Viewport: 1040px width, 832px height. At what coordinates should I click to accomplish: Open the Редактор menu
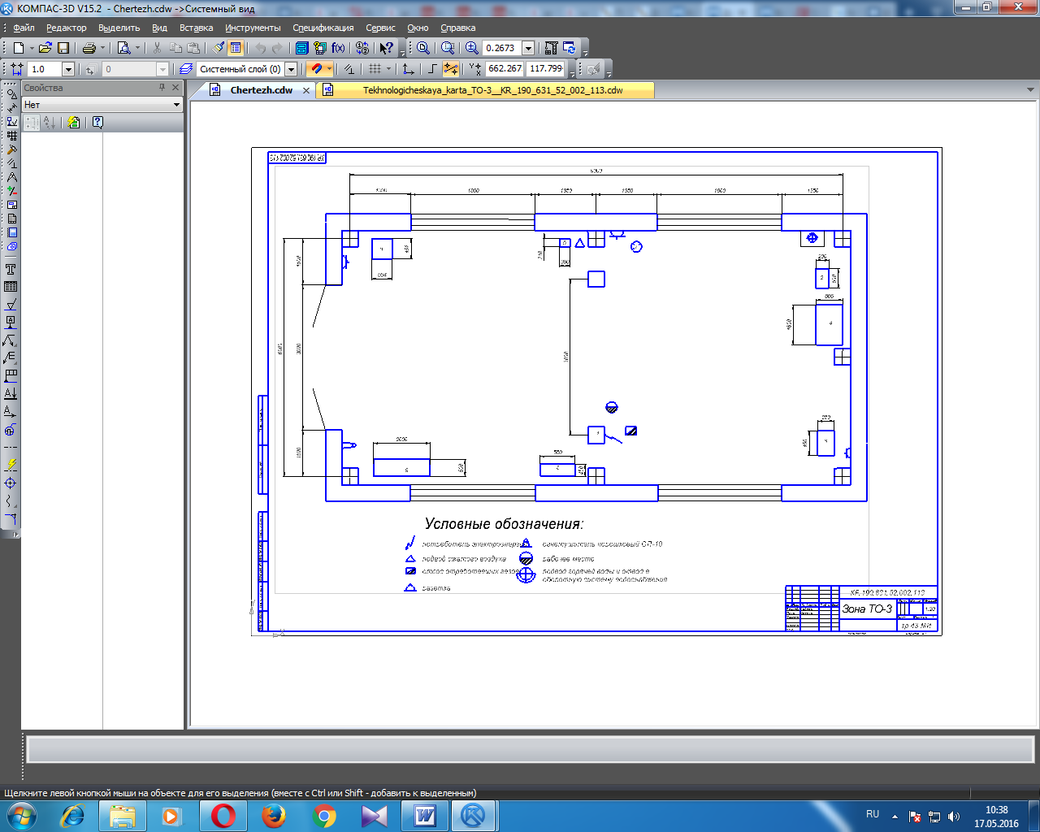66,28
